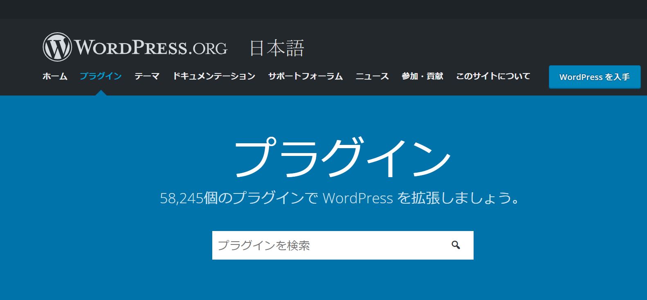Open このサイトについて menu item

tap(493, 76)
